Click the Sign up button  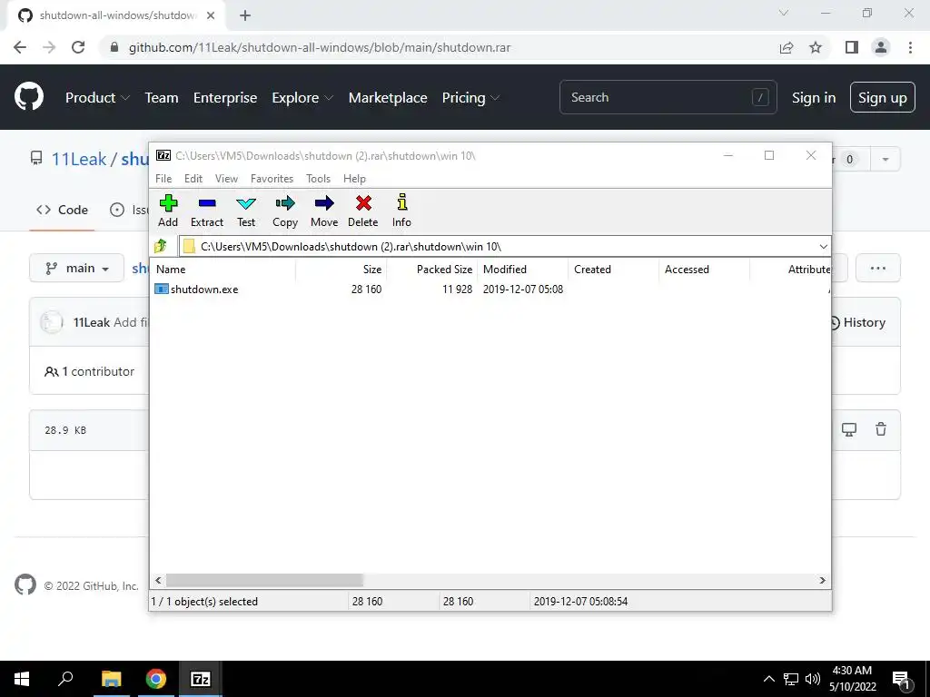pos(883,97)
